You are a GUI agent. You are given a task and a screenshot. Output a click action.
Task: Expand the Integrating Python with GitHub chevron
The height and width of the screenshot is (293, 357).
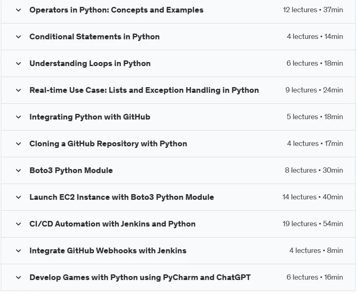[18, 117]
